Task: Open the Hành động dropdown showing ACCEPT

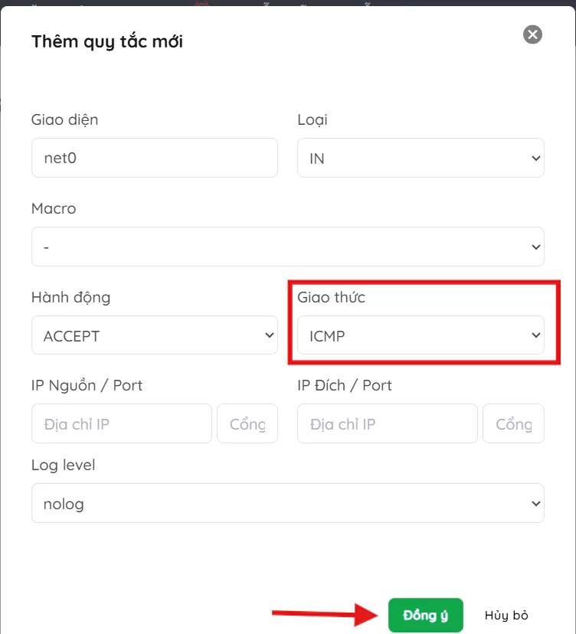Action: 154,335
